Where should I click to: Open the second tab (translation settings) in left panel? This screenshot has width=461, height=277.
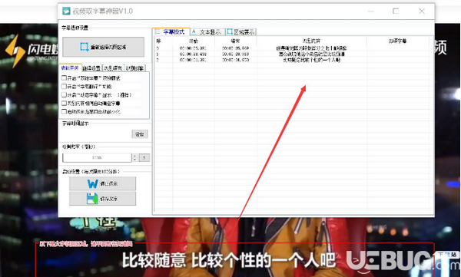point(91,68)
